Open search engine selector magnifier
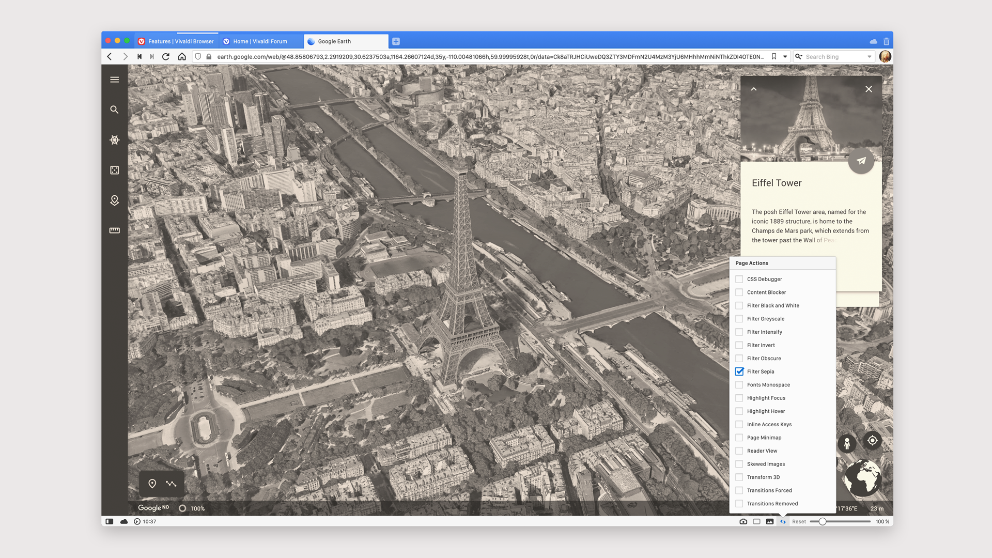Image resolution: width=992 pixels, height=558 pixels. point(799,57)
